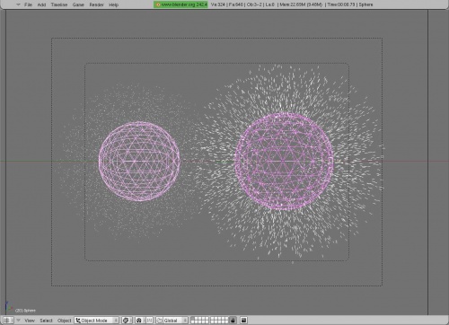Open the 3D window type selector
The width and height of the screenshot is (449, 325).
click(x=8, y=321)
